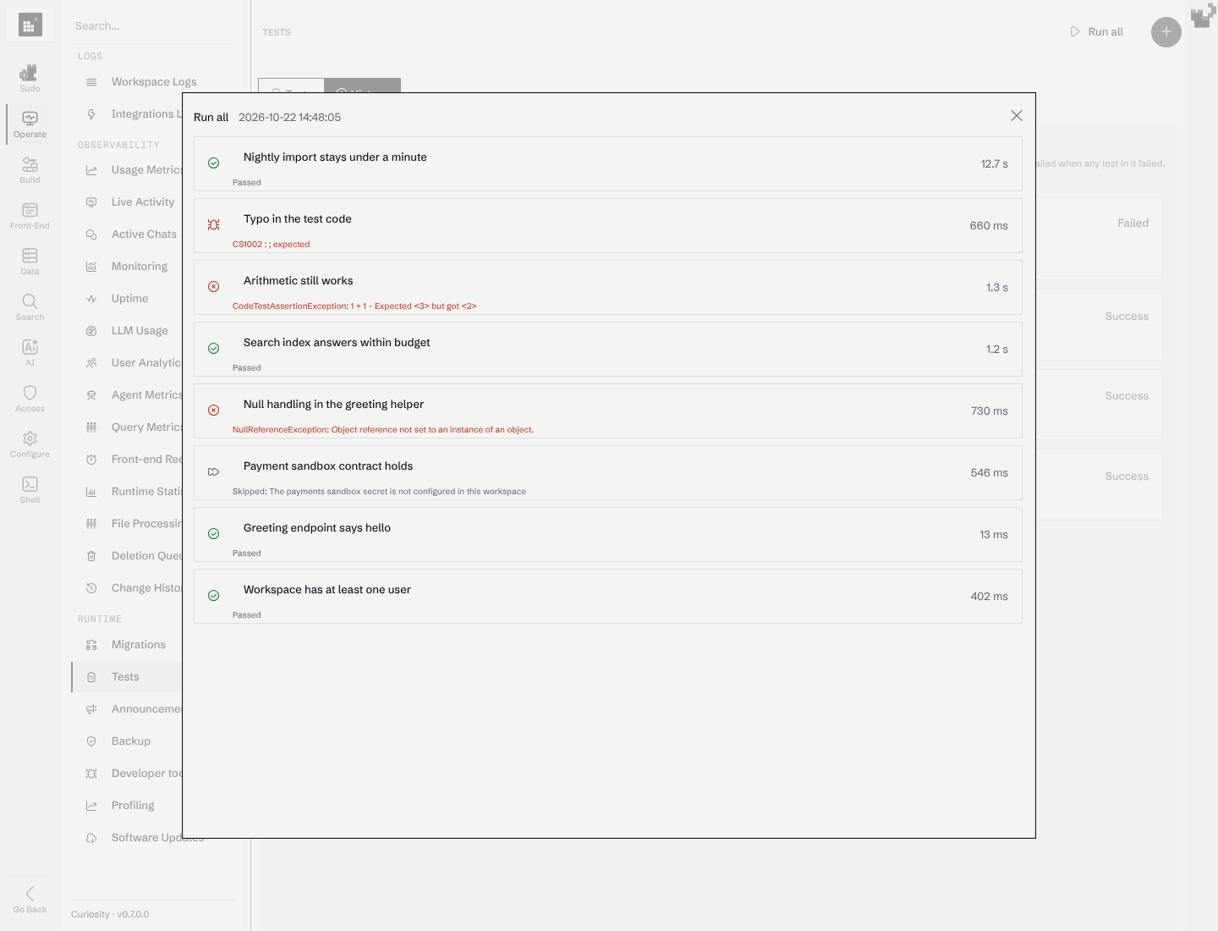Open Backup in the sidebar
The width and height of the screenshot is (1218, 931).
point(131,741)
